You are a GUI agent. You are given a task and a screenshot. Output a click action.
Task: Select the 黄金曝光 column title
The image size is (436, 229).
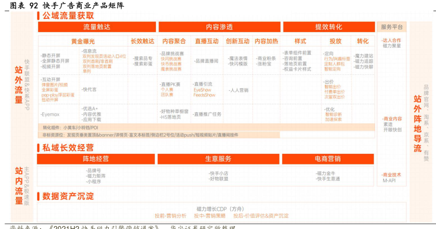pos(82,41)
